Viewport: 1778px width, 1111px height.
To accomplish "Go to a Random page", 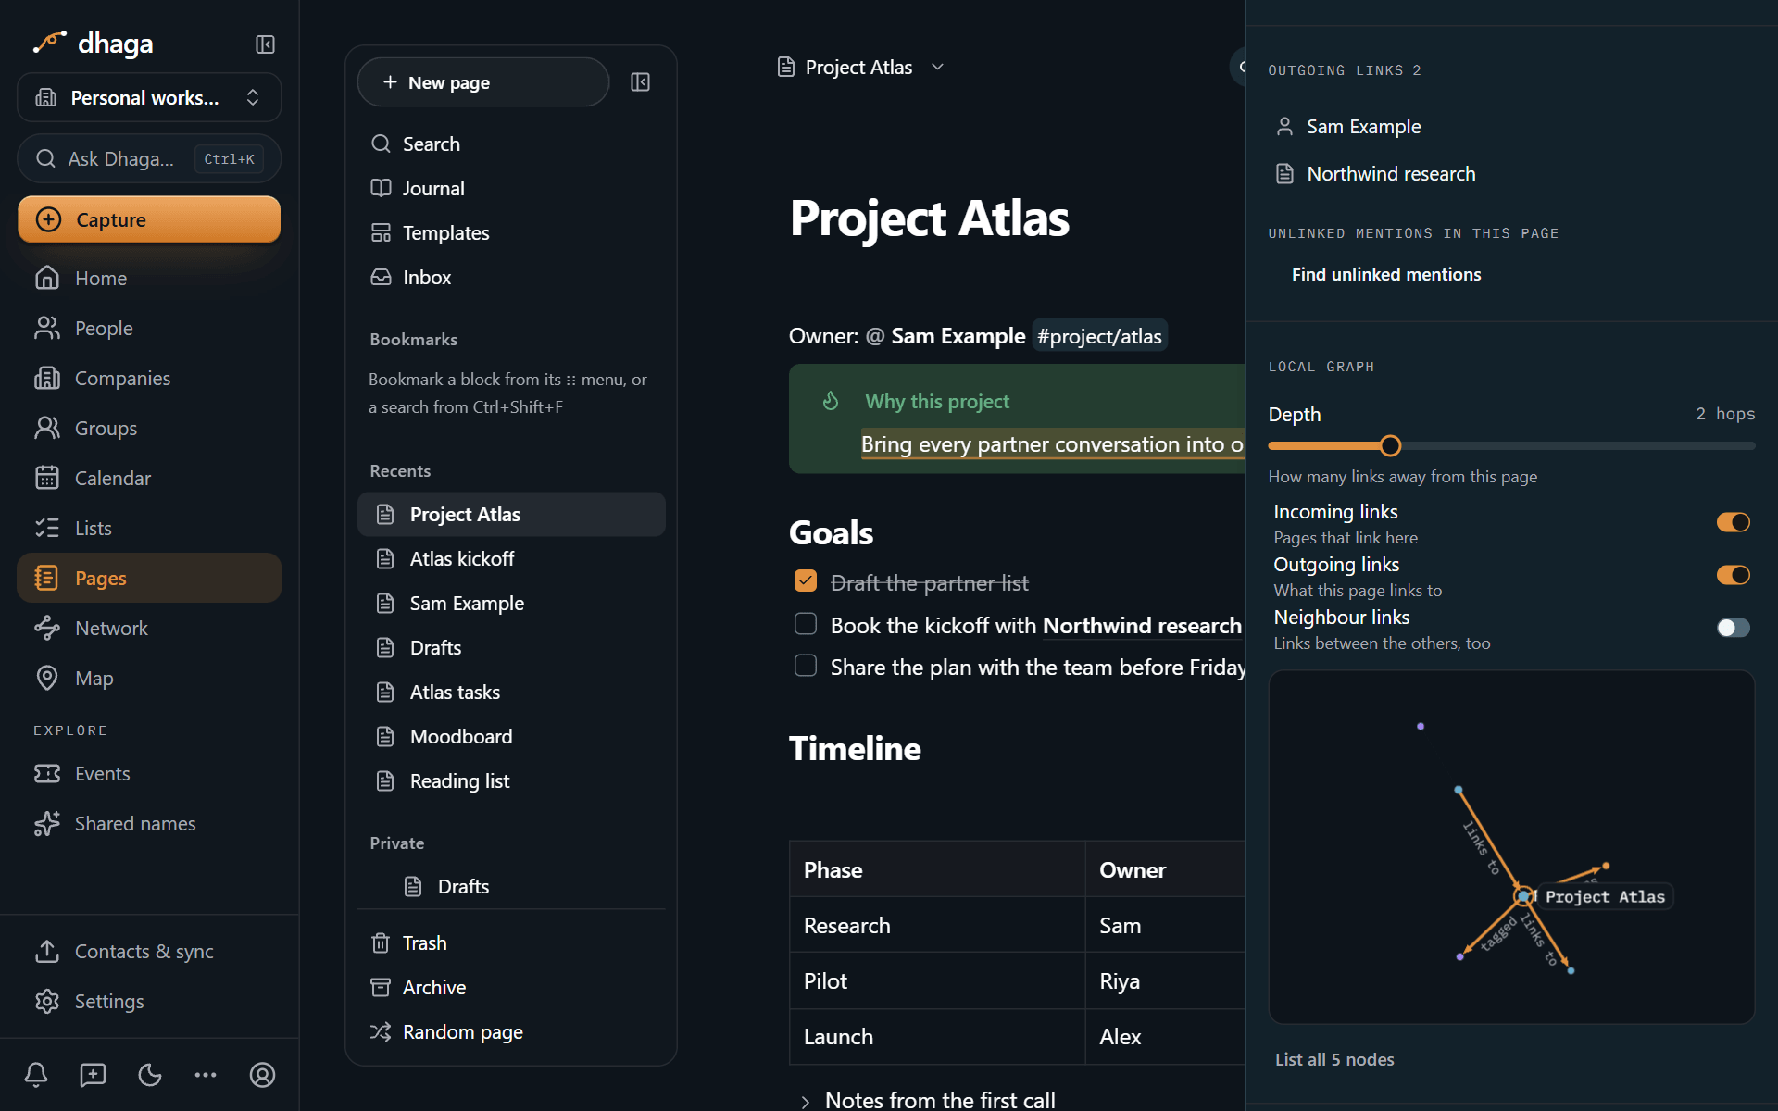I will pyautogui.click(x=511, y=1031).
